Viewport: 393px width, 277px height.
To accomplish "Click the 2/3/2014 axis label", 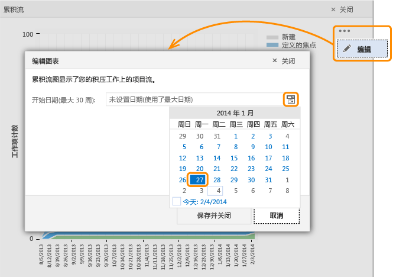I will click(x=252, y=254).
